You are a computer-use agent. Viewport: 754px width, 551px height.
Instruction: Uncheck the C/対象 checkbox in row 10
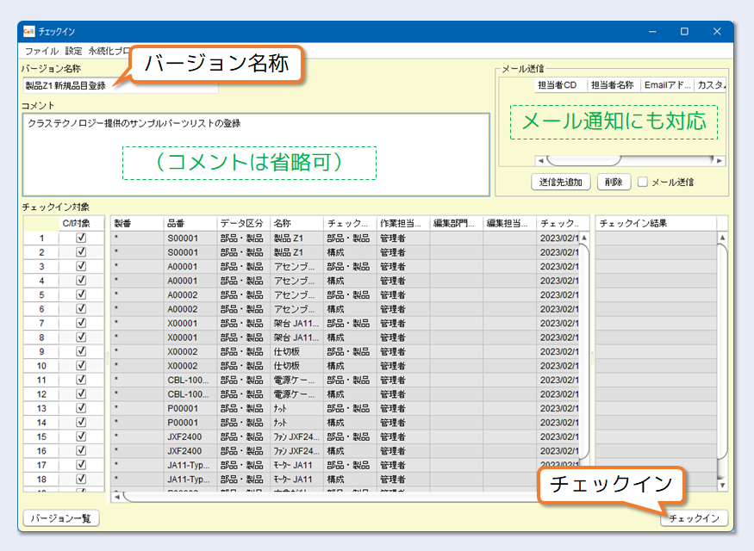tap(81, 366)
